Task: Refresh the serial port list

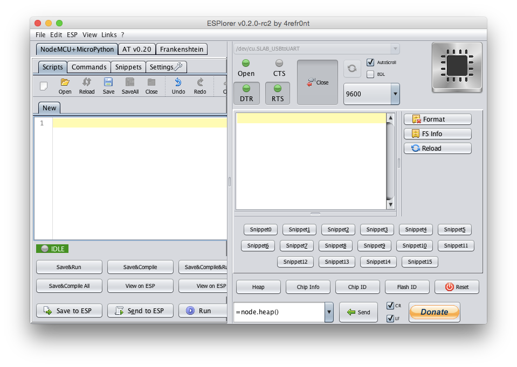Action: point(352,68)
